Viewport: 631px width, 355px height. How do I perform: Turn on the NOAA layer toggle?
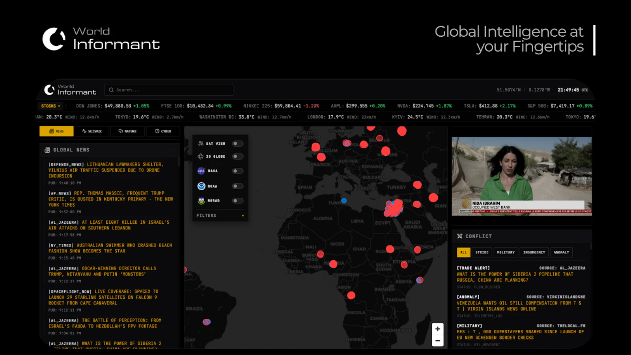(237, 186)
